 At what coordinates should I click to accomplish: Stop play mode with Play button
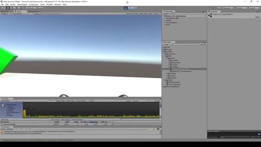pos(126,8)
